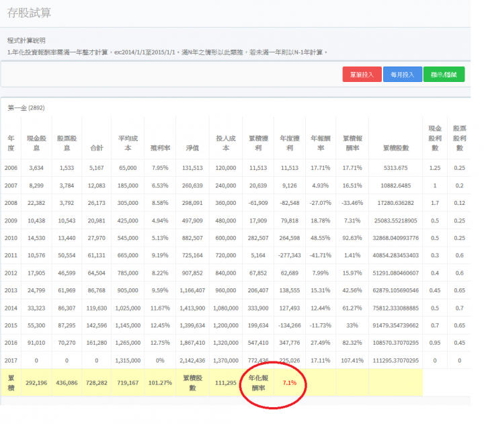Select the 2008 year cell

(x=11, y=203)
